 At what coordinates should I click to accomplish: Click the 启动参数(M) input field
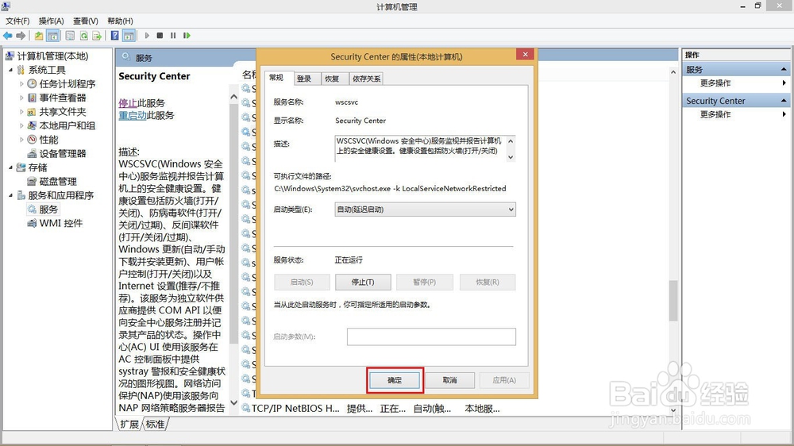[431, 336]
